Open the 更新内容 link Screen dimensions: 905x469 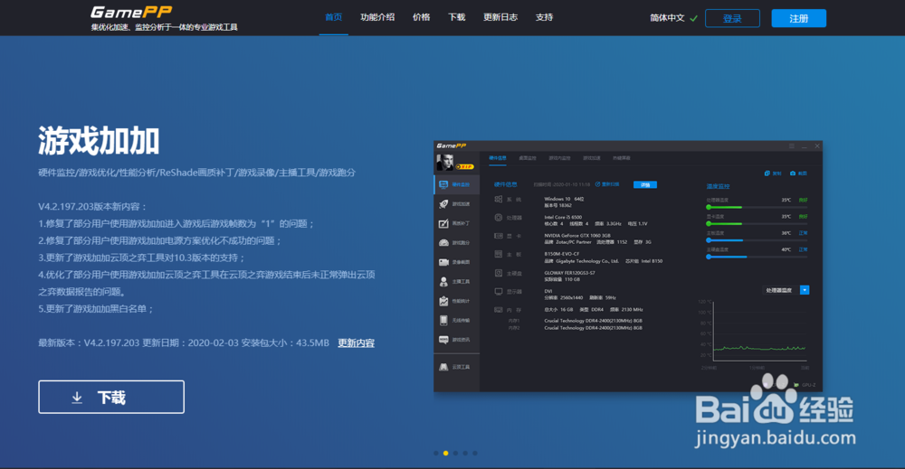coord(356,342)
